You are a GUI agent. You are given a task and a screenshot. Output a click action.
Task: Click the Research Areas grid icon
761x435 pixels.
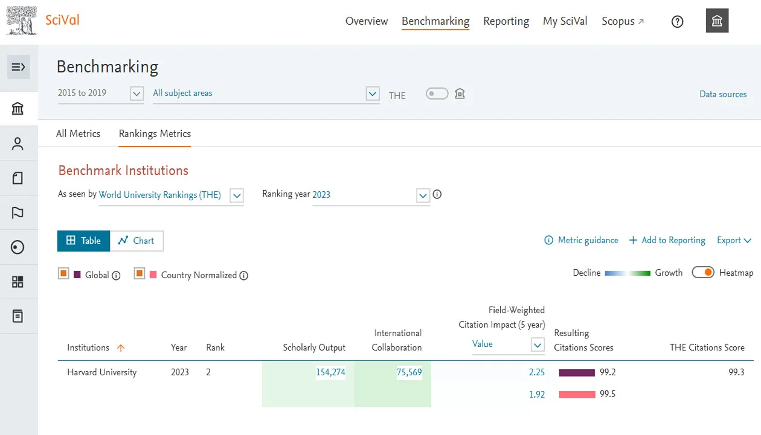[x=19, y=281]
